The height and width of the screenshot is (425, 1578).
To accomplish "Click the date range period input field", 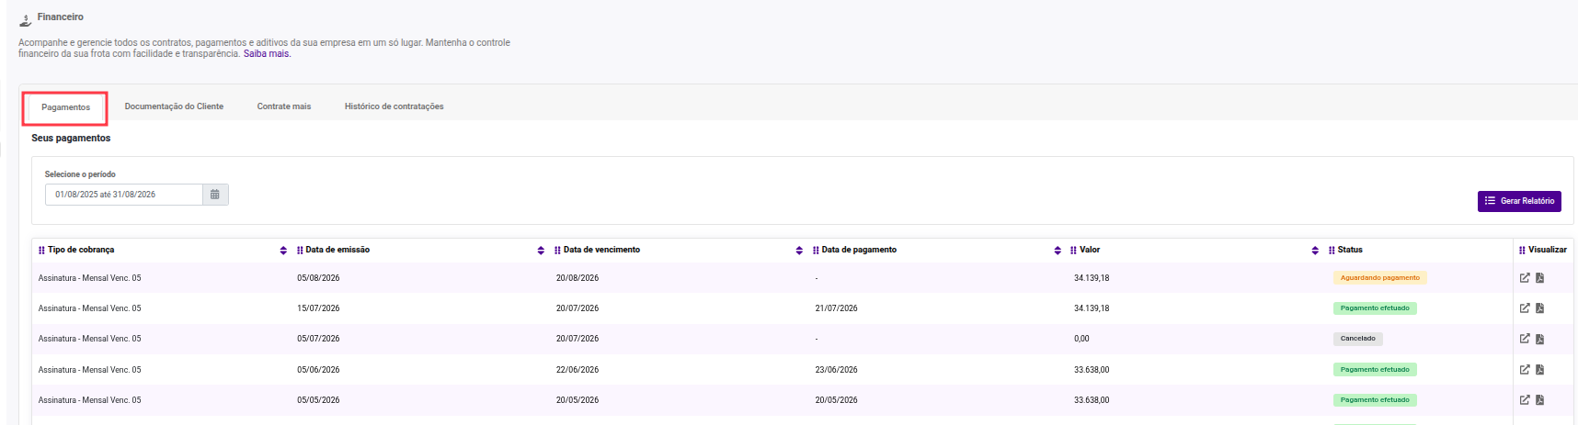I will pos(123,195).
